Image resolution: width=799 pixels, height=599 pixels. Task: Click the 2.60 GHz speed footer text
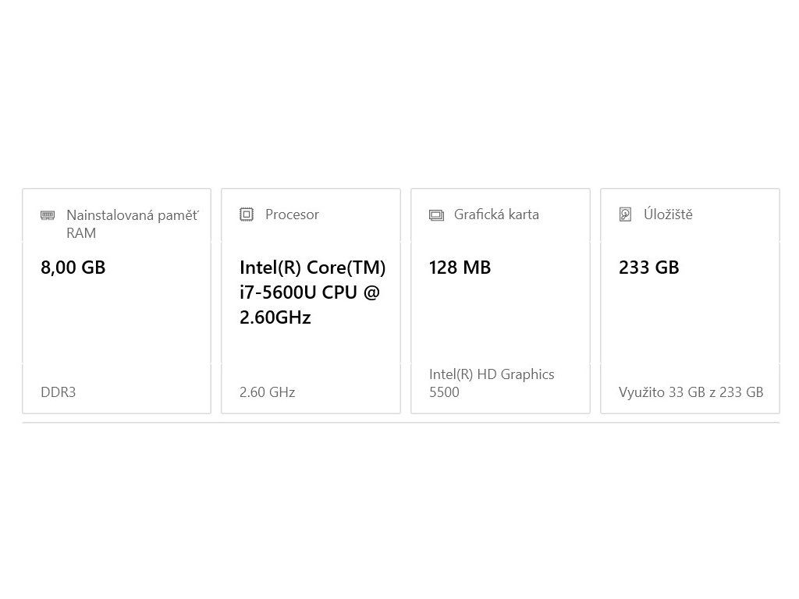pos(268,392)
